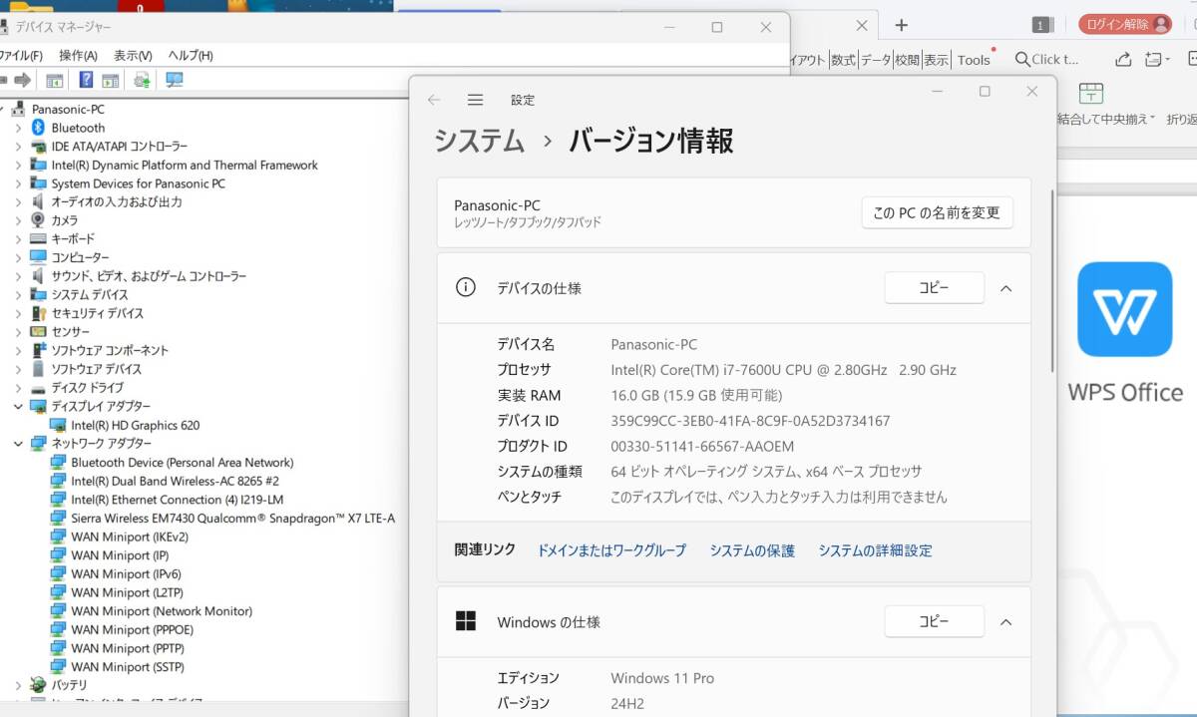1197x717 pixels.
Task: Select Intel(R) Dual Band Wireless-AC 8265 #2
Action: [x=175, y=481]
